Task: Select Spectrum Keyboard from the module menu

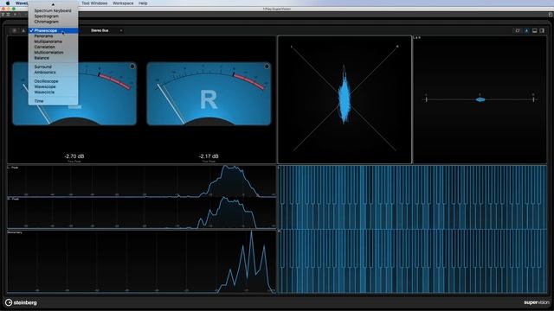Action: (x=53, y=10)
